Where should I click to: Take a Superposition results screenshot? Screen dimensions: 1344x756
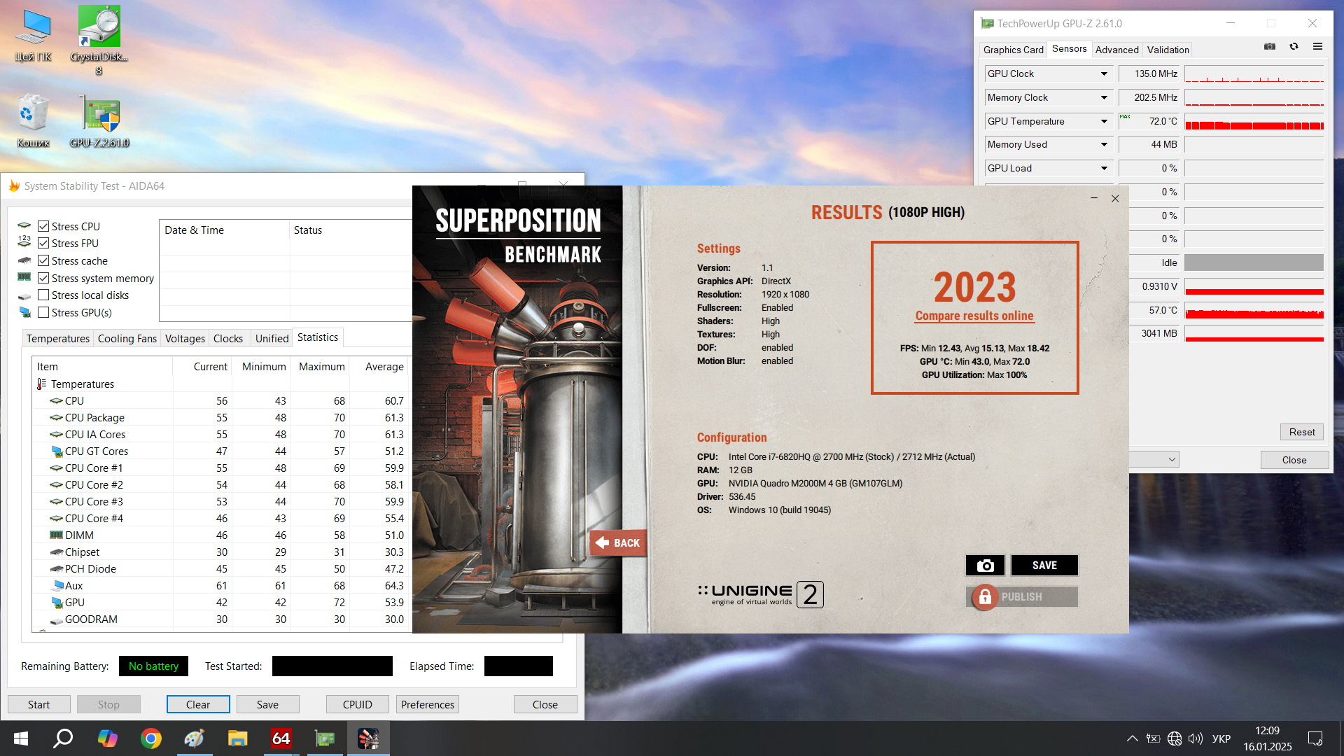985,566
